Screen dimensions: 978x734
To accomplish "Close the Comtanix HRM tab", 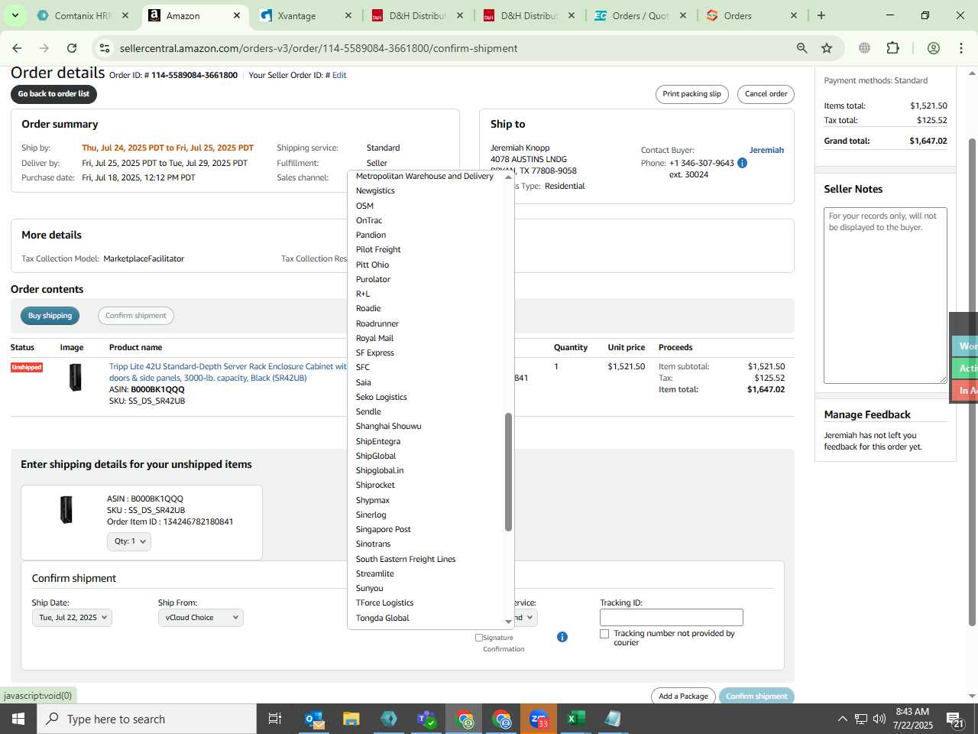I will tap(125, 15).
